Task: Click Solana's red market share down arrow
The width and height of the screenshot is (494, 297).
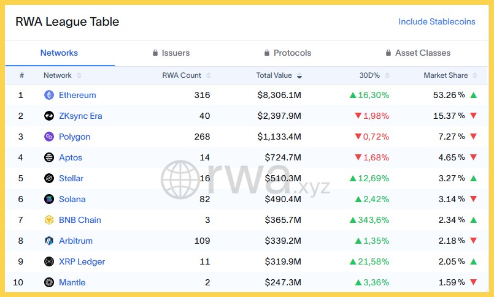Action: point(473,198)
